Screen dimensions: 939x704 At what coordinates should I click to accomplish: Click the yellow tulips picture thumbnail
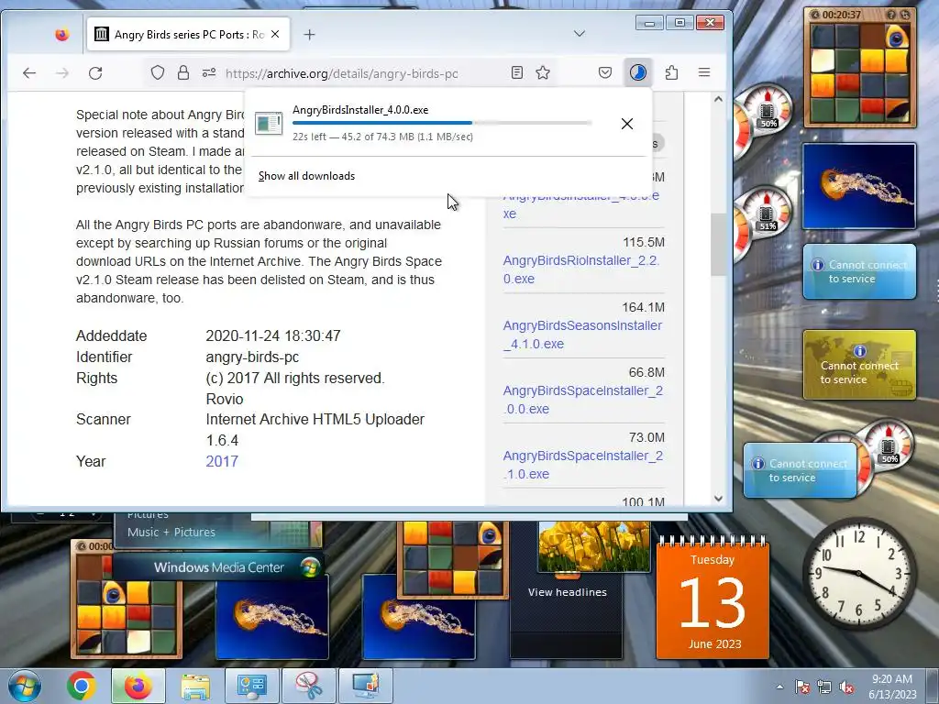tap(594, 545)
